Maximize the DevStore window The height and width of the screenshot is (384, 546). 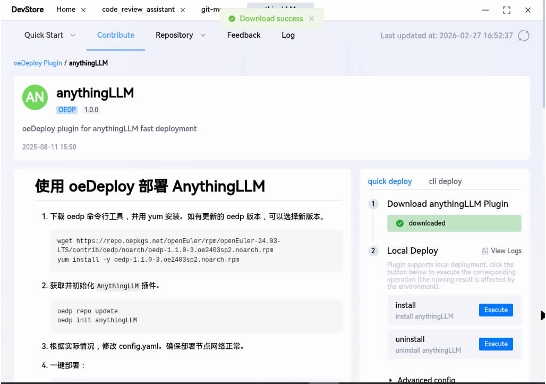[506, 10]
